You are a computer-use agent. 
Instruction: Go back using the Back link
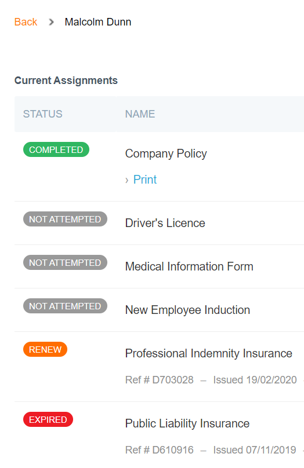pos(26,22)
